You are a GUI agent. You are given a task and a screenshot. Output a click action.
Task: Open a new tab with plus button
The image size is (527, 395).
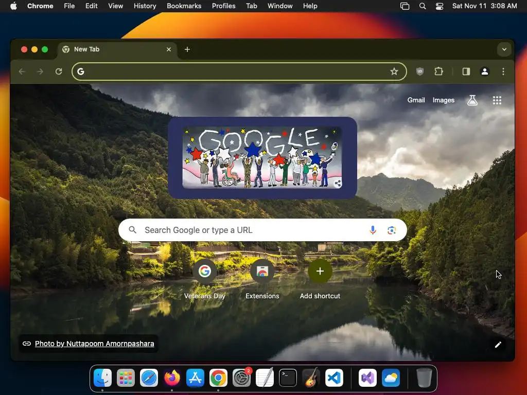coord(187,49)
